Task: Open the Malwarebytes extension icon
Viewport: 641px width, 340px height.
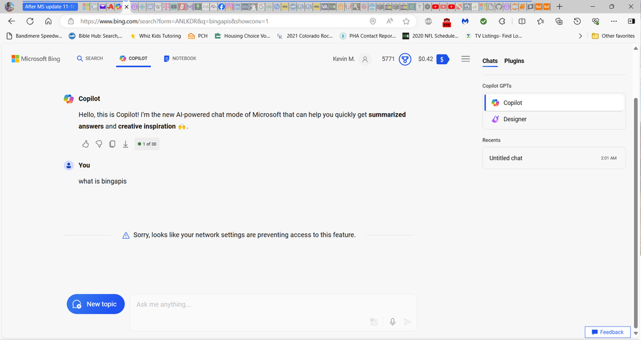Action: (465, 21)
